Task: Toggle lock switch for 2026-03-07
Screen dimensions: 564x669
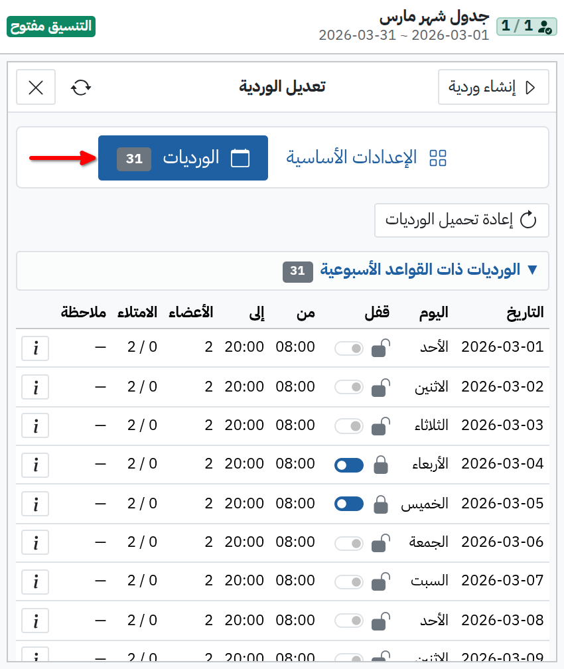Action: [349, 581]
